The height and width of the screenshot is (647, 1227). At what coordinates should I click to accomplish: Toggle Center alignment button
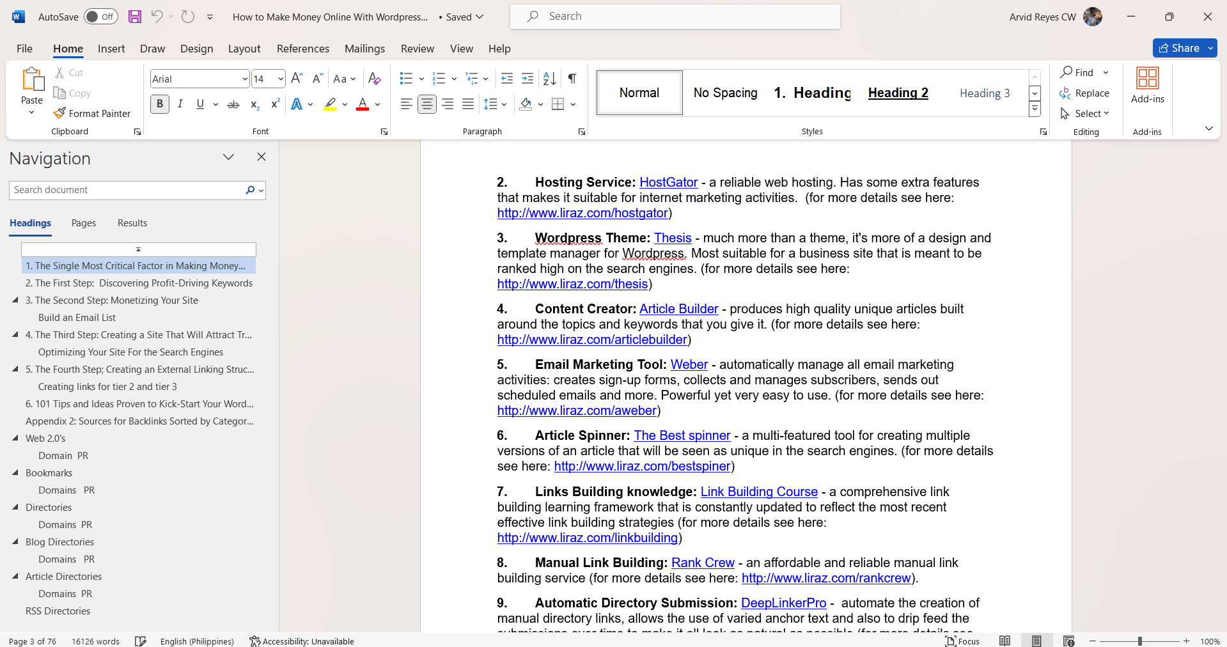427,104
